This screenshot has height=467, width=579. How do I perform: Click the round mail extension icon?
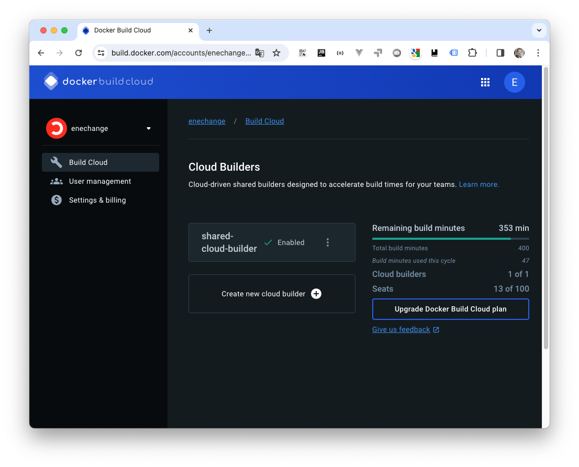pos(397,53)
